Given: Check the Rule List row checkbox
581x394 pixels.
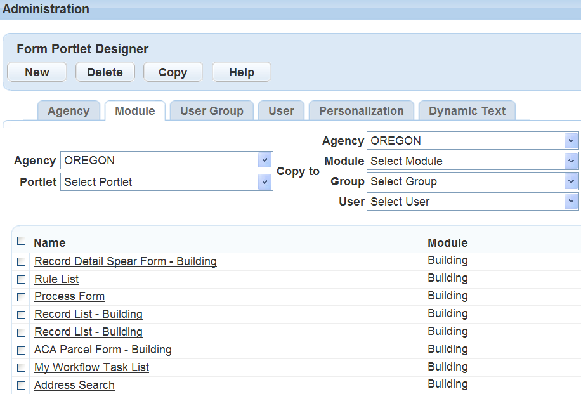Looking at the screenshot, I should tap(22, 279).
